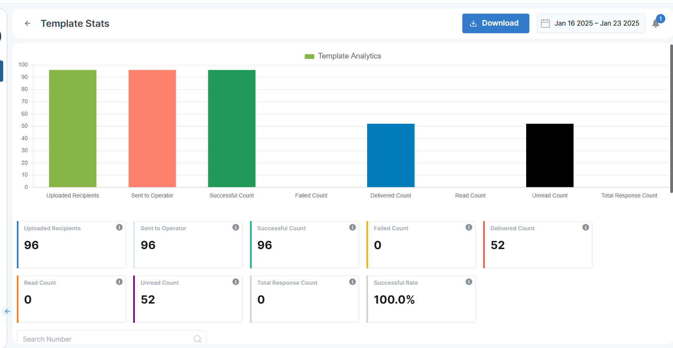
Task: Click the magnifier icon in Search Number field
Action: click(x=197, y=339)
